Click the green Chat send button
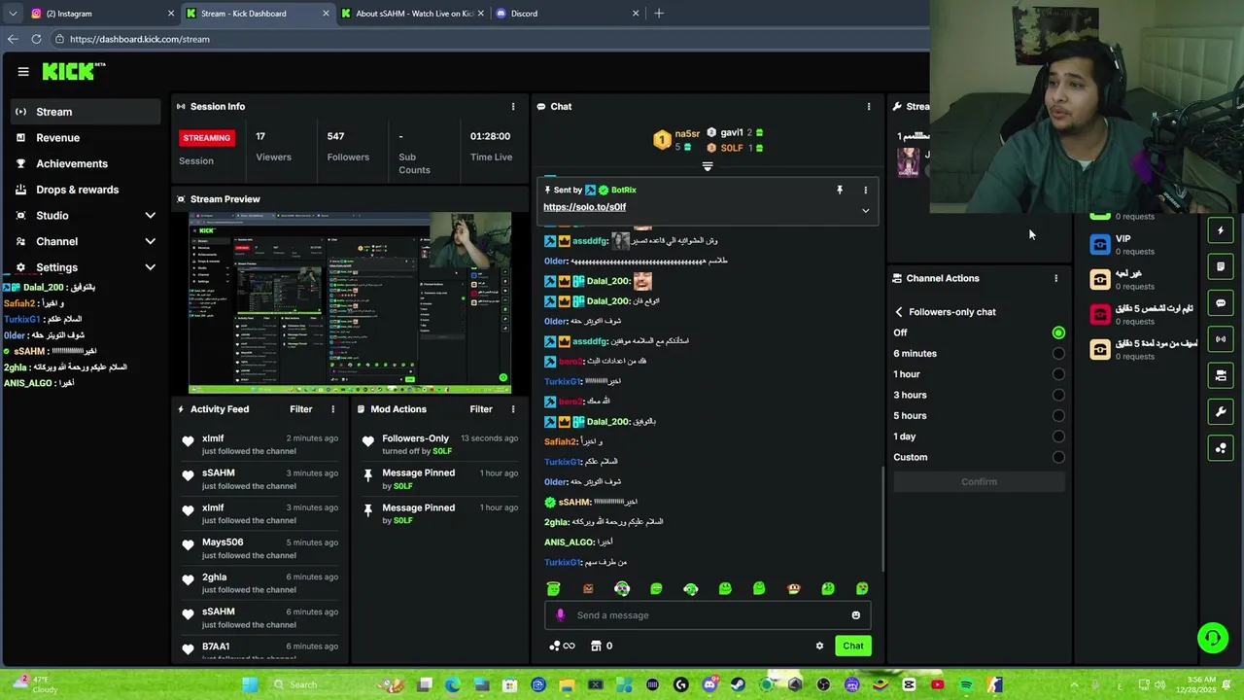The width and height of the screenshot is (1244, 700). click(x=853, y=646)
